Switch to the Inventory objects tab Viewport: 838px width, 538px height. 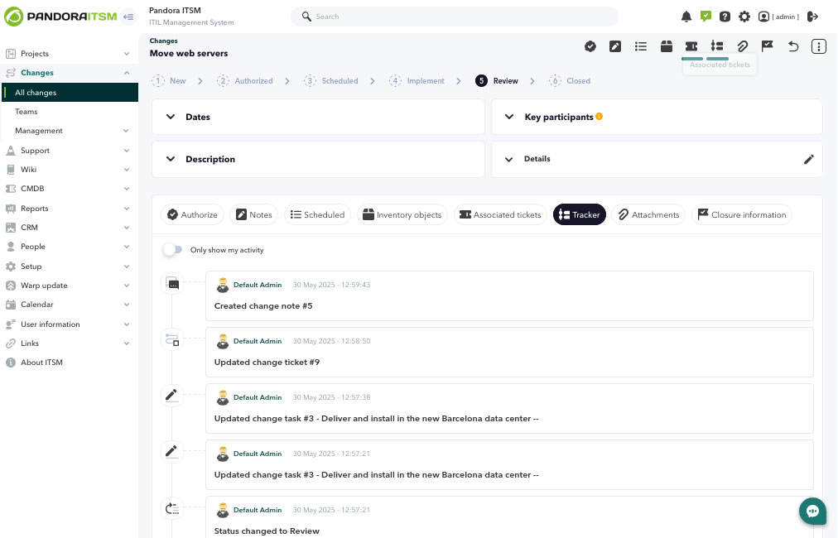pyautogui.click(x=402, y=214)
